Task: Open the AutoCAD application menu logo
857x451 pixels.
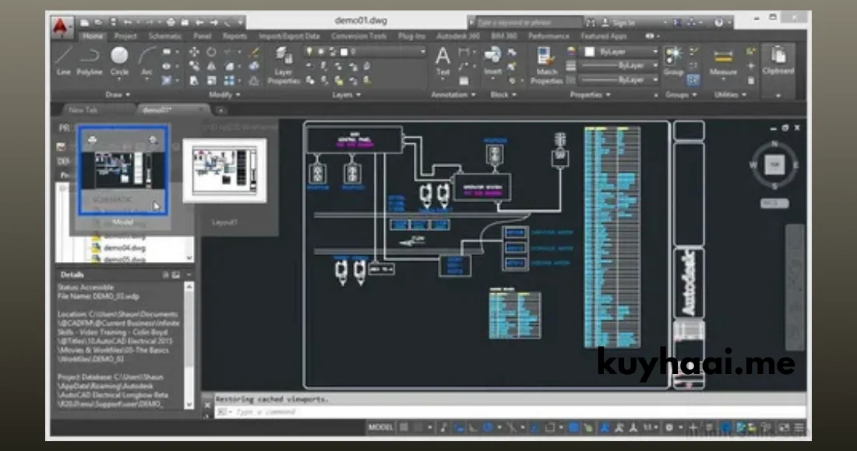Action: pyautogui.click(x=62, y=26)
